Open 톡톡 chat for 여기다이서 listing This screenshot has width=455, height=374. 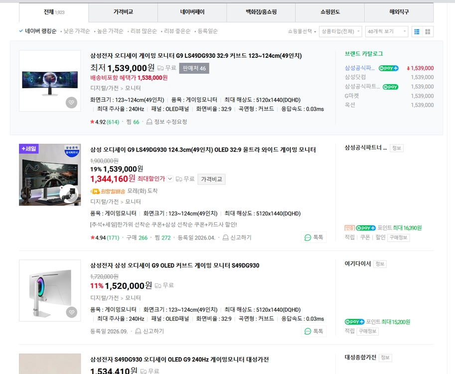[x=313, y=331]
